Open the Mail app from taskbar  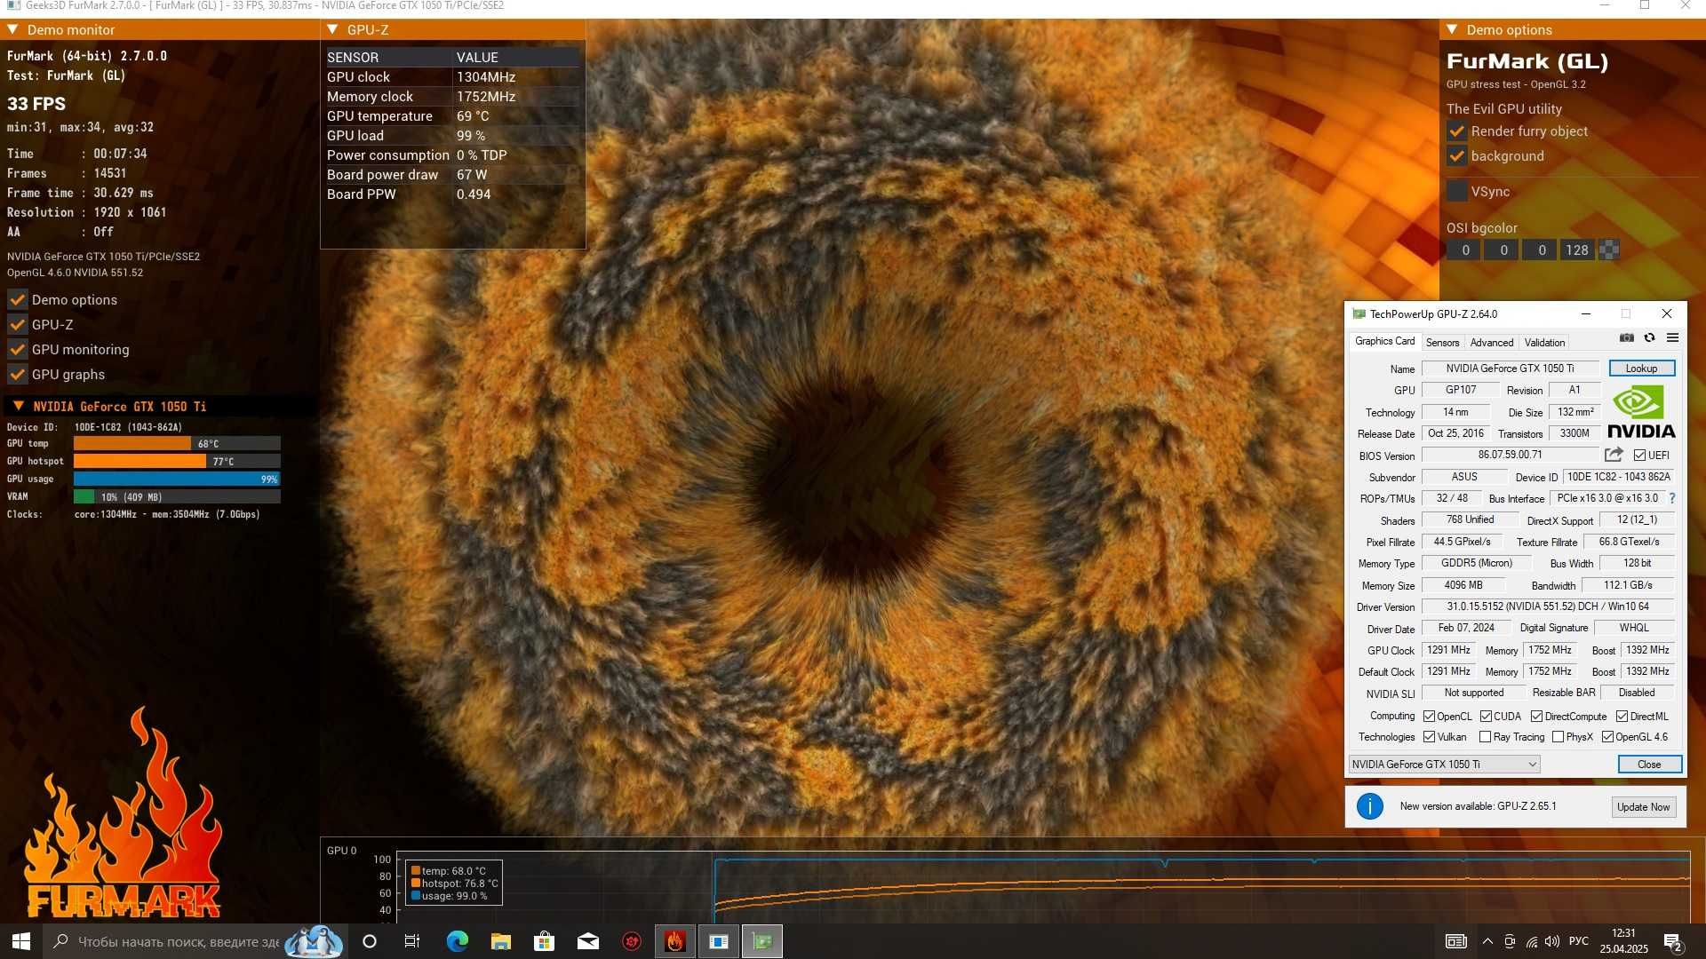point(587,941)
